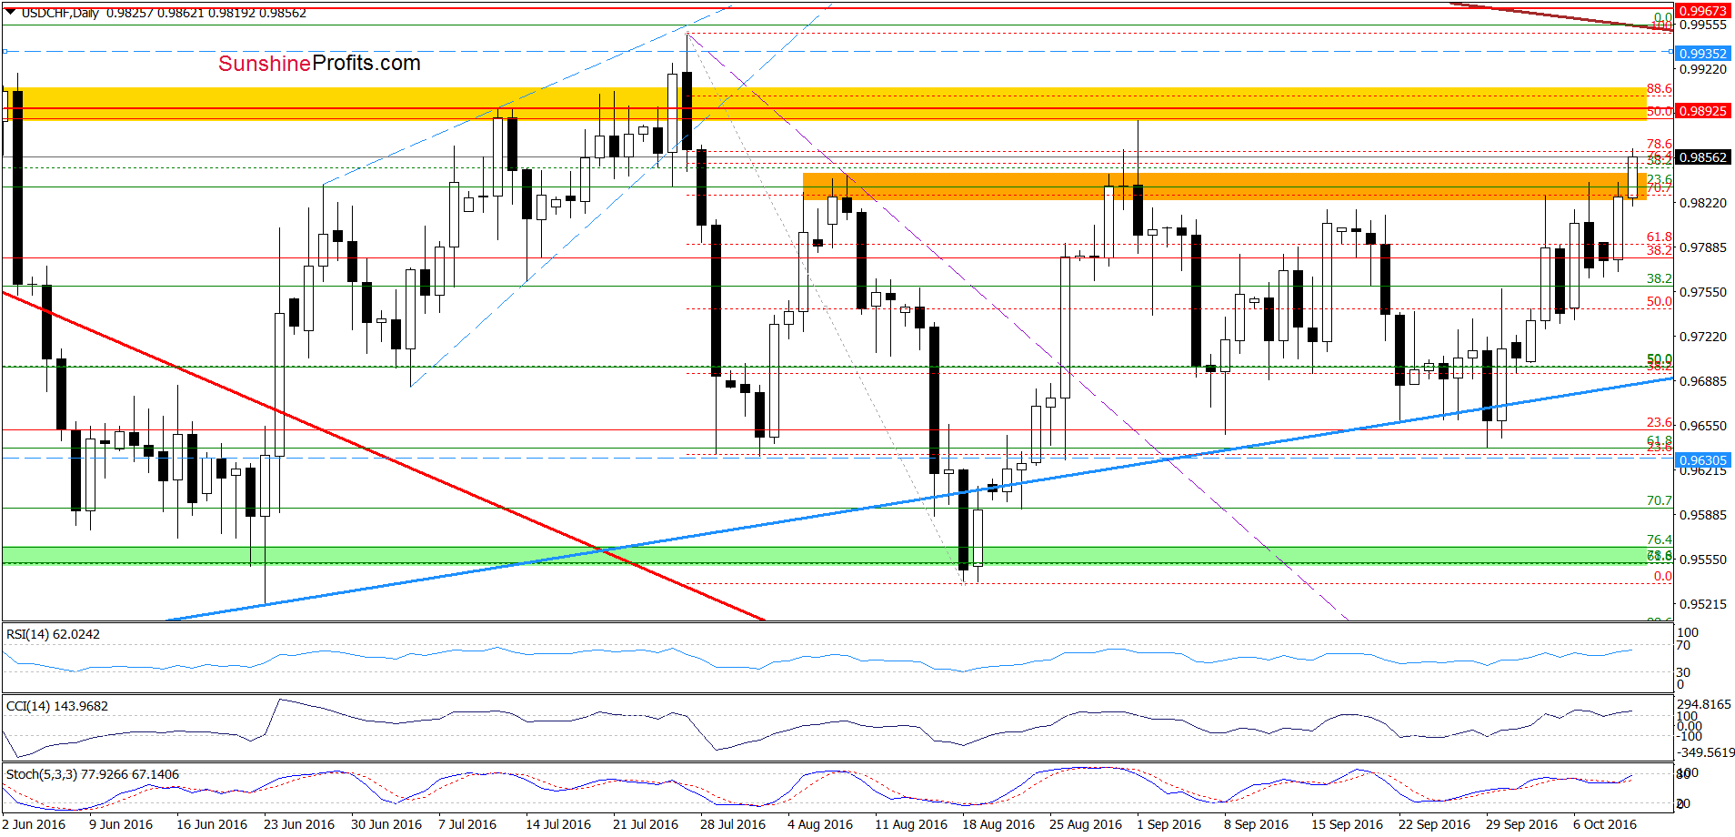This screenshot has width=1735, height=837.
Task: Click the 16 Jun 2016 date label
Action: click(x=212, y=824)
